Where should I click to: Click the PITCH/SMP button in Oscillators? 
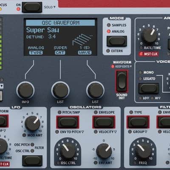point(68,122)
